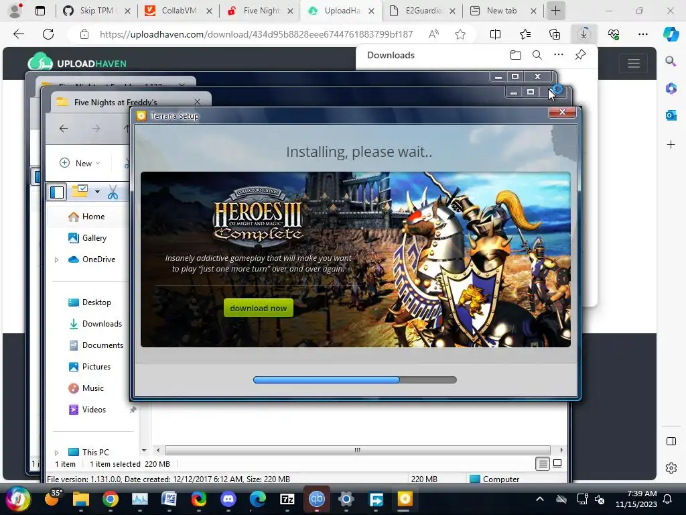Open 7-Zip from the taskbar

287,499
